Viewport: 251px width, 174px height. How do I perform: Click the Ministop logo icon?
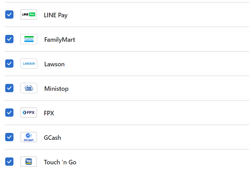tap(29, 88)
